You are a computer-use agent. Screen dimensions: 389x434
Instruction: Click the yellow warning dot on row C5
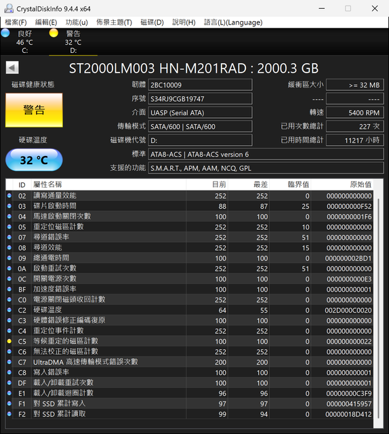pyautogui.click(x=9, y=341)
